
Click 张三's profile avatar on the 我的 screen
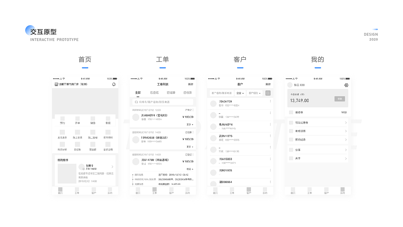click(x=290, y=85)
